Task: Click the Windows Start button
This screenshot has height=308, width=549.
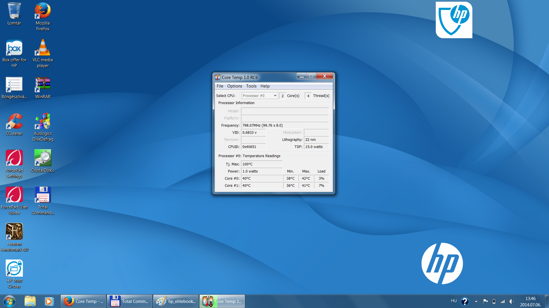Action: (9, 301)
